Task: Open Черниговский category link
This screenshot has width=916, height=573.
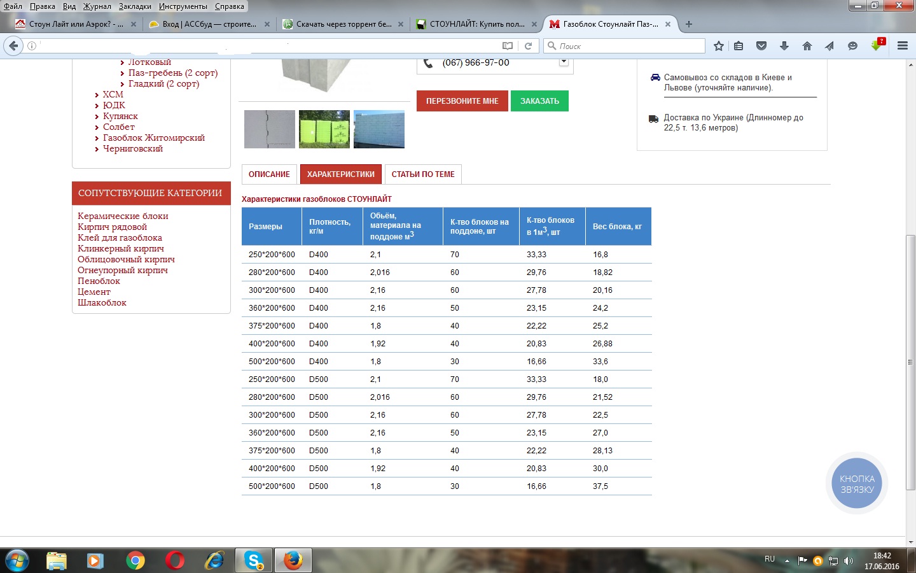Action: click(x=133, y=148)
